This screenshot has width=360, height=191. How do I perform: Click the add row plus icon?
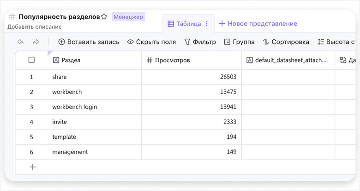32,167
